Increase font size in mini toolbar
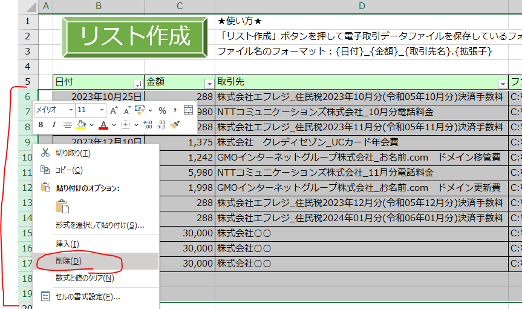 (x=114, y=110)
